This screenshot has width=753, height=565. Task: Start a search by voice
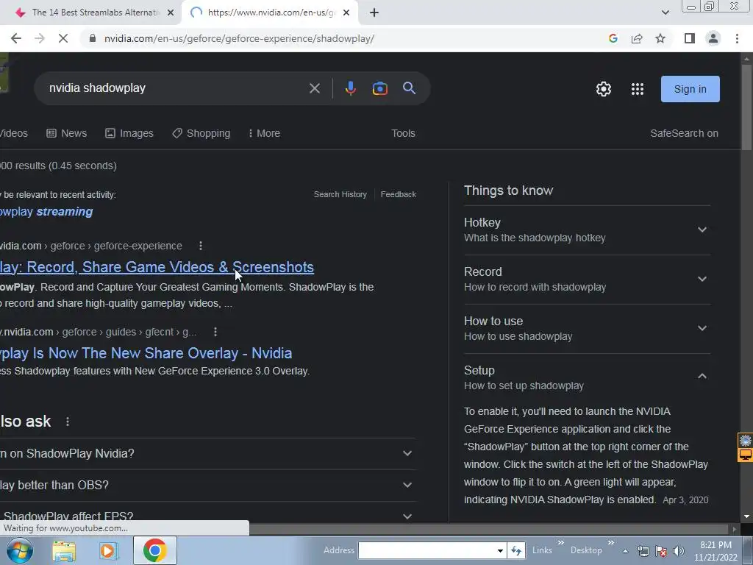(x=351, y=88)
